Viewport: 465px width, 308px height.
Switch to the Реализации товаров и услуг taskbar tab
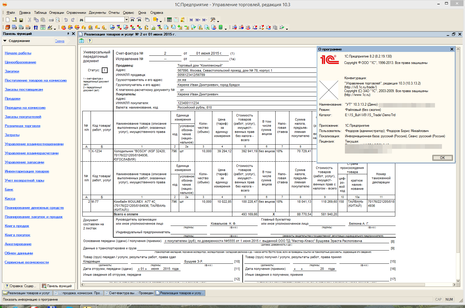point(27,293)
